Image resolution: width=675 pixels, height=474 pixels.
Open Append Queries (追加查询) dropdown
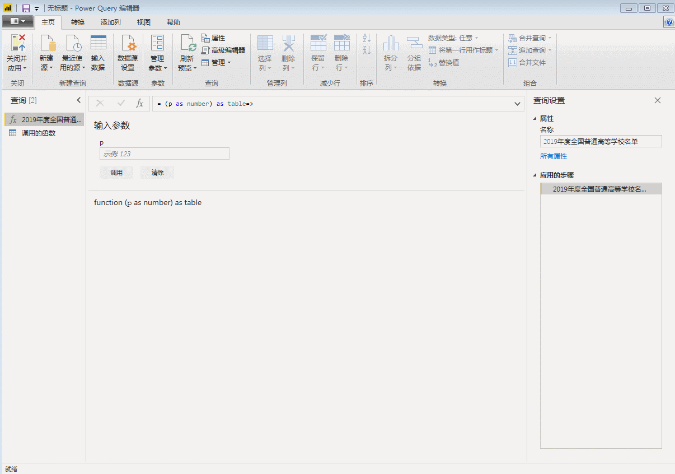click(x=530, y=50)
